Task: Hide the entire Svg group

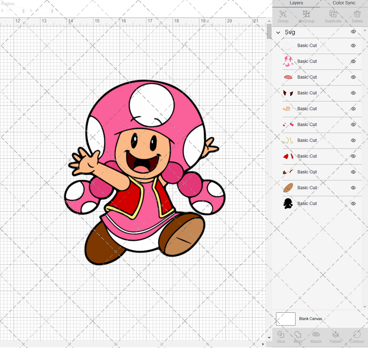Action: 353,32
